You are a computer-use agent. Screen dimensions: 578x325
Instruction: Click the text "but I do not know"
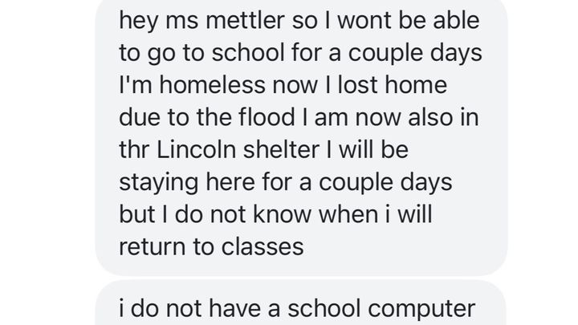pyautogui.click(x=210, y=217)
